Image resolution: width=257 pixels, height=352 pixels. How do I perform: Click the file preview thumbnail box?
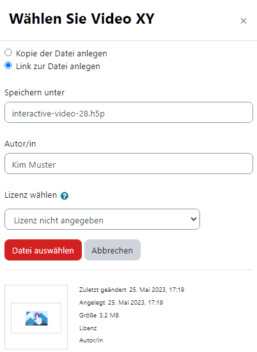[36, 317]
